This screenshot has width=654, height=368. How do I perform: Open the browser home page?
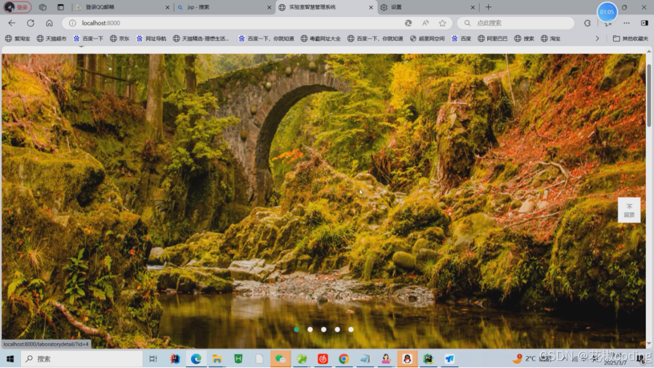49,23
